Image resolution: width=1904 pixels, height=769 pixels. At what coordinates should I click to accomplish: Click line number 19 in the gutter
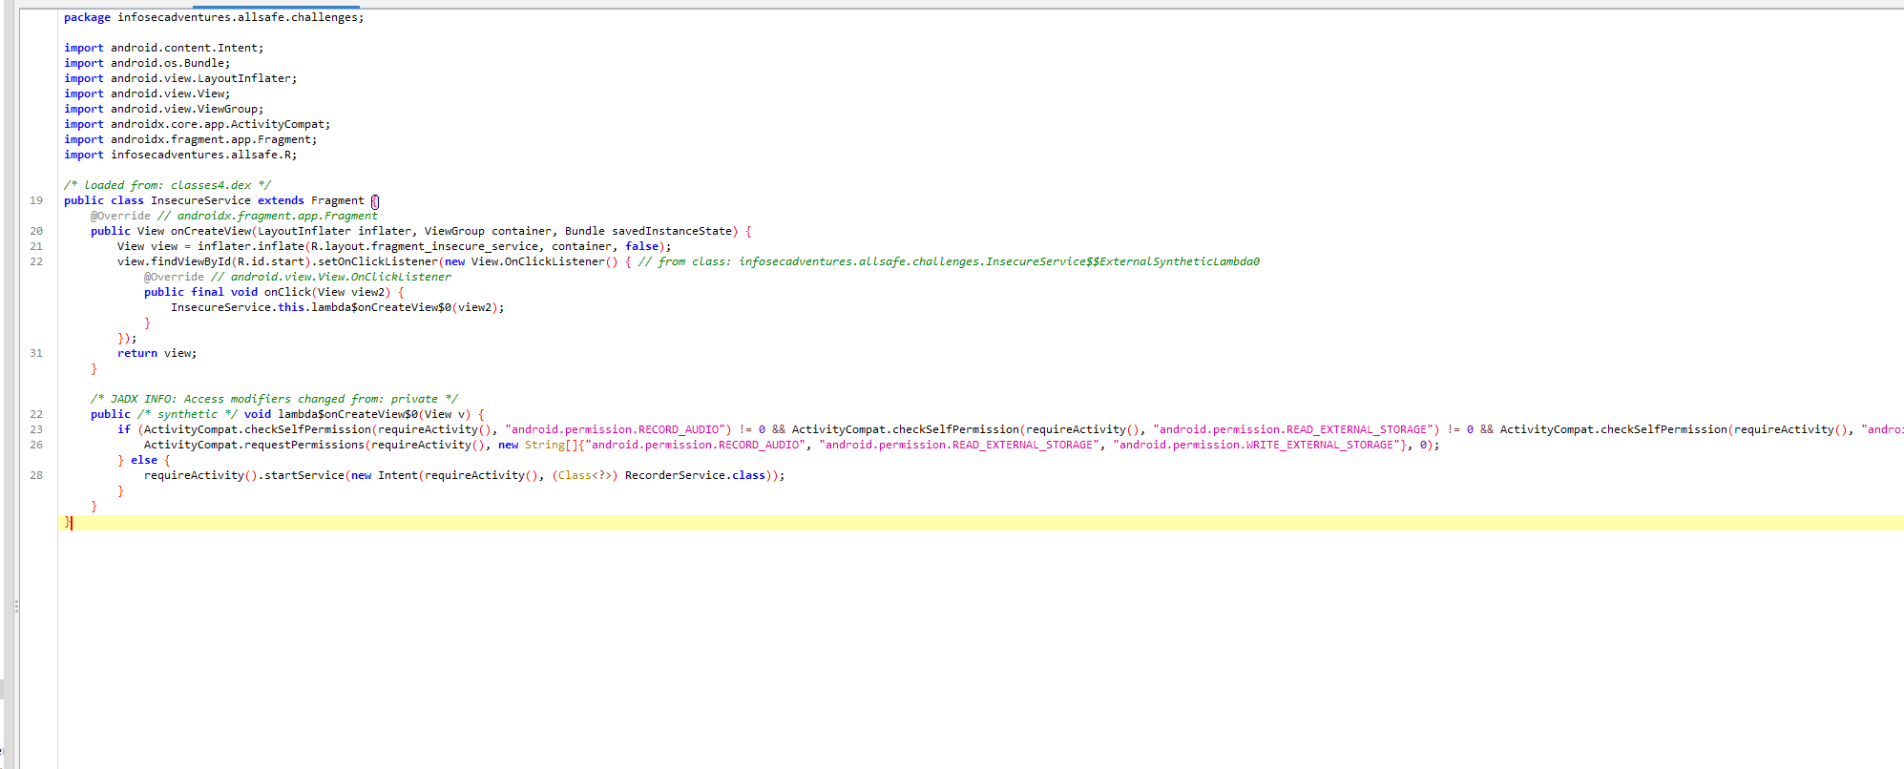(x=36, y=200)
